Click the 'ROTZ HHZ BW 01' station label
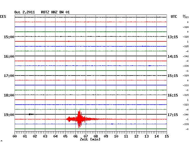 55,12
